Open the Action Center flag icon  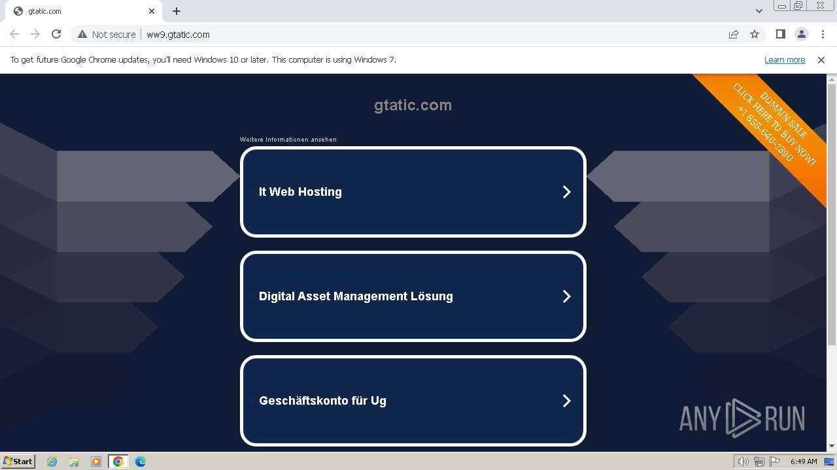click(x=775, y=462)
